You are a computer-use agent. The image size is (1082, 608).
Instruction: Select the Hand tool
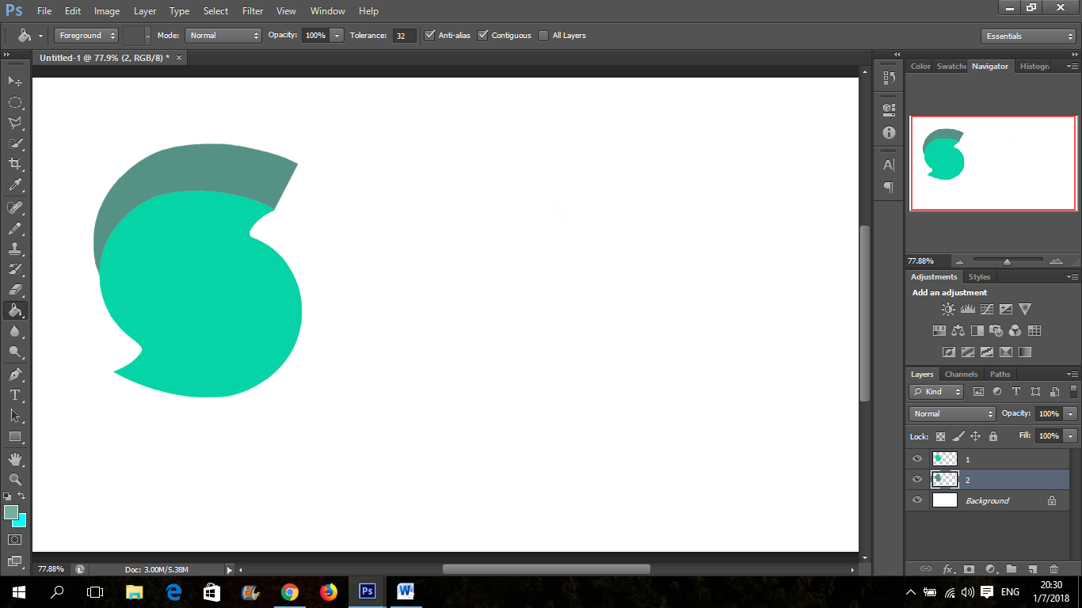click(x=15, y=458)
